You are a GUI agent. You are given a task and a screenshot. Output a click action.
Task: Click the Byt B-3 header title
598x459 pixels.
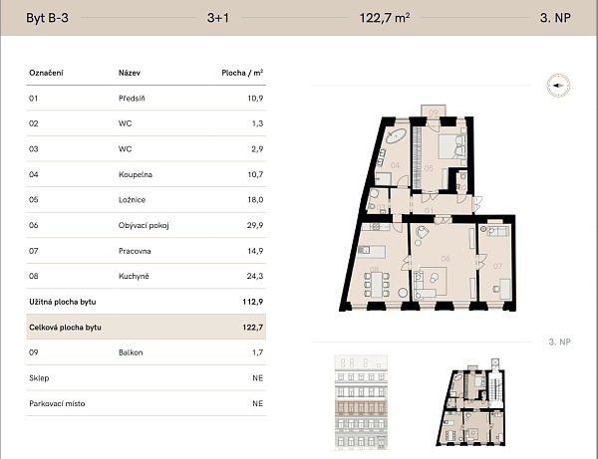point(46,17)
